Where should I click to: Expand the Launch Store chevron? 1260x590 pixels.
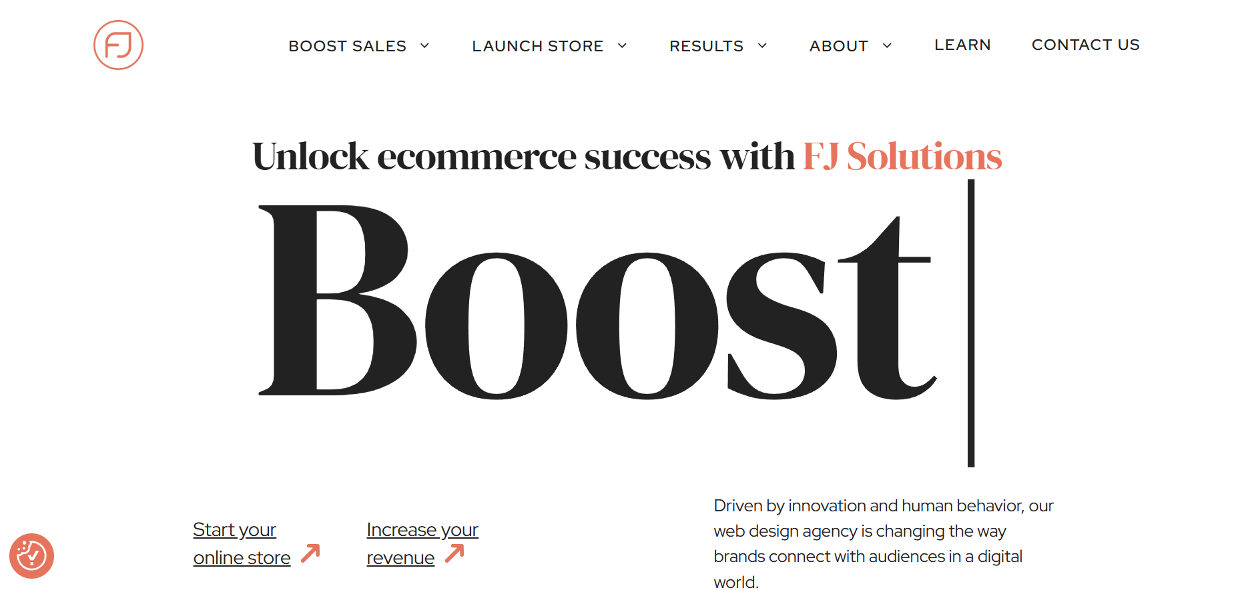tap(622, 45)
